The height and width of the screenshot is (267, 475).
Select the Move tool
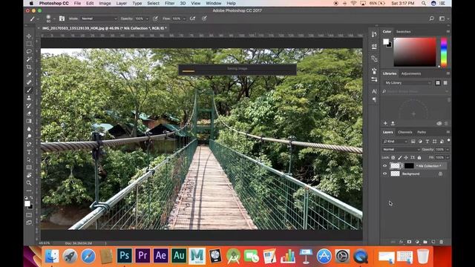pyautogui.click(x=29, y=36)
